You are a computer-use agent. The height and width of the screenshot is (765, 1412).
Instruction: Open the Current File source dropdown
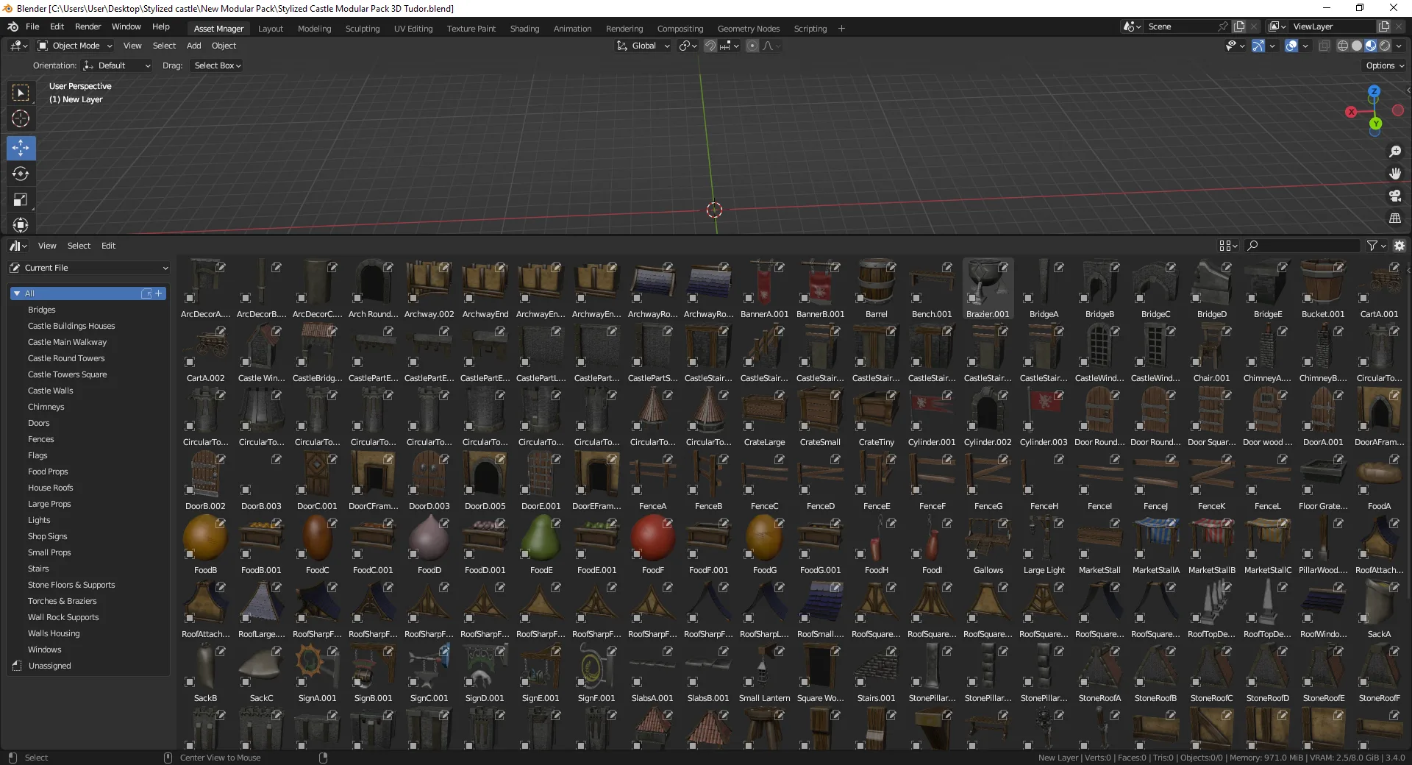[x=88, y=268]
